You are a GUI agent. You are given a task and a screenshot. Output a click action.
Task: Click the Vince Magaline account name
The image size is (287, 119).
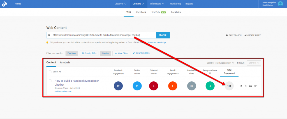pyautogui.click(x=269, y=3)
